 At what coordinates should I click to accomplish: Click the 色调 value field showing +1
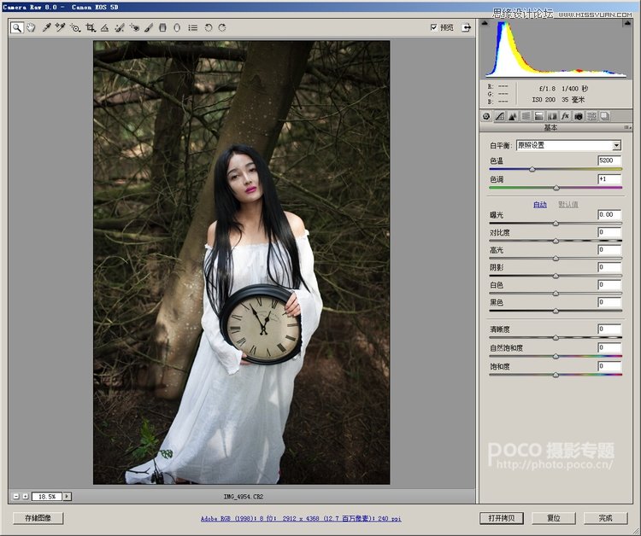tap(609, 178)
